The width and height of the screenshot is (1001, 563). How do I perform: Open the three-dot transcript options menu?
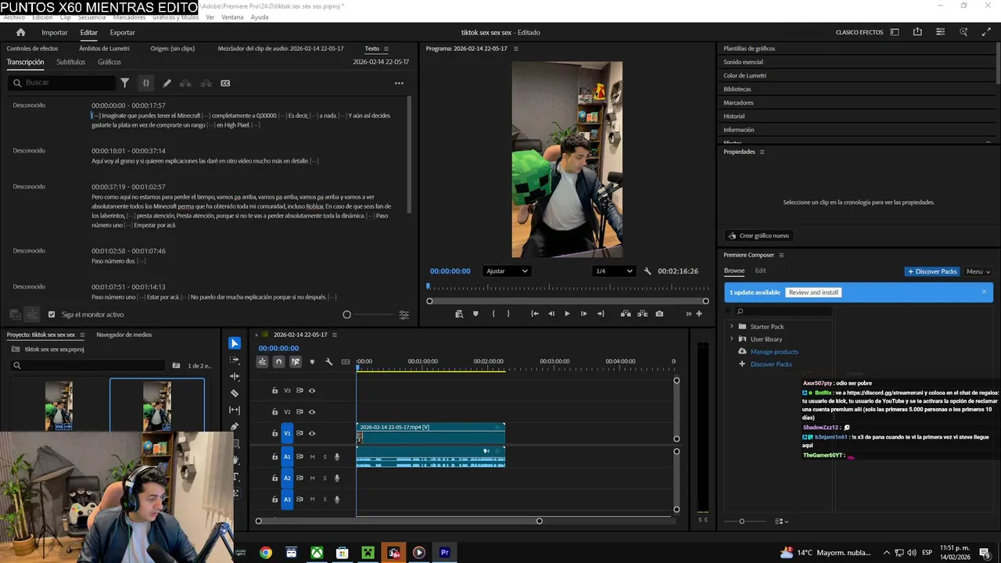click(x=399, y=83)
